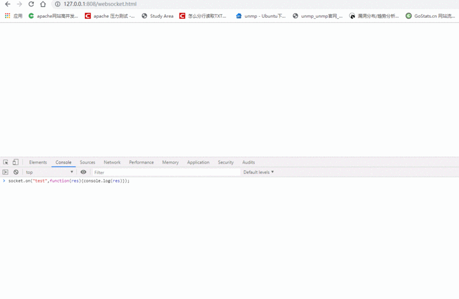Switch to the Elements tab
Image resolution: width=459 pixels, height=299 pixels.
pos(38,162)
